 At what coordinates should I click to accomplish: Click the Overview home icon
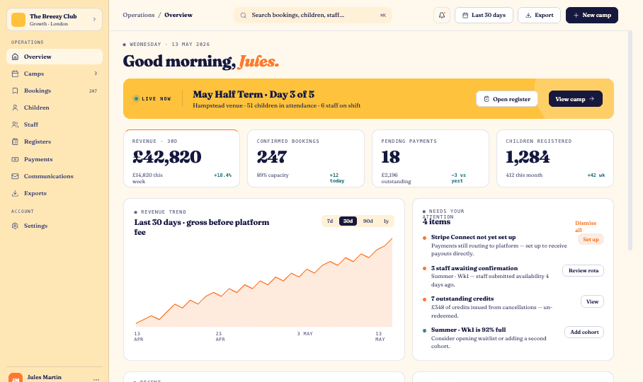15,57
